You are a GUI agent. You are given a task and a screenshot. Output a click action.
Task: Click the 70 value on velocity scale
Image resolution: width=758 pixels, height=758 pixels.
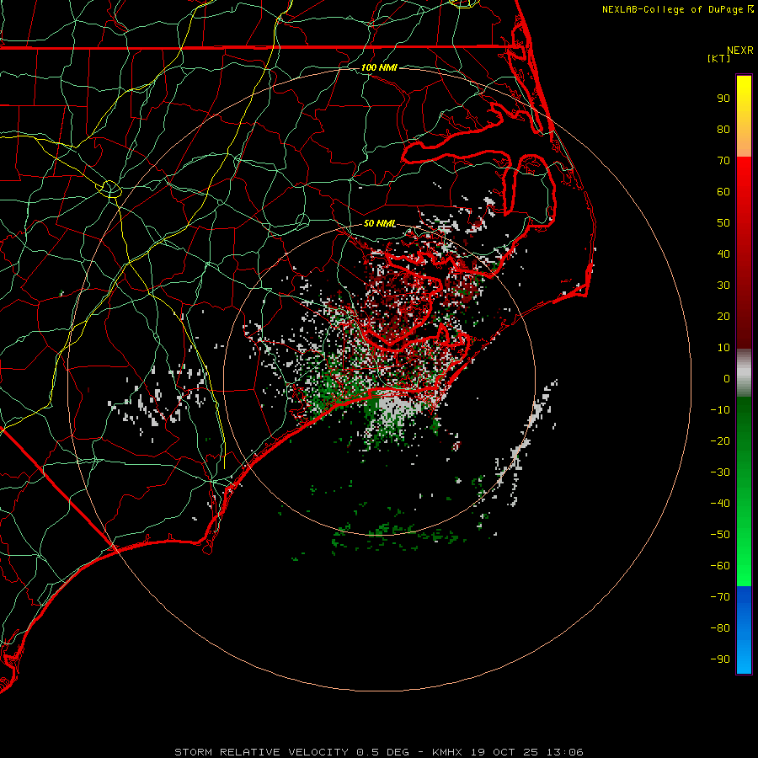723,161
